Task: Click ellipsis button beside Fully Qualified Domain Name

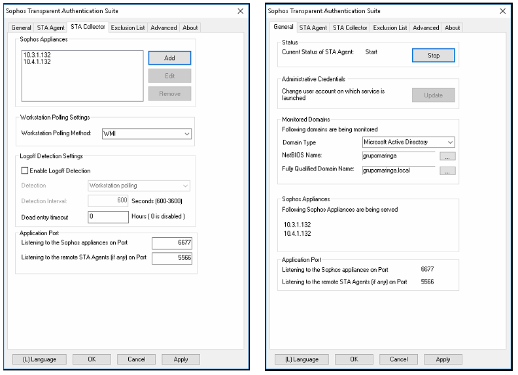Action: (447, 171)
